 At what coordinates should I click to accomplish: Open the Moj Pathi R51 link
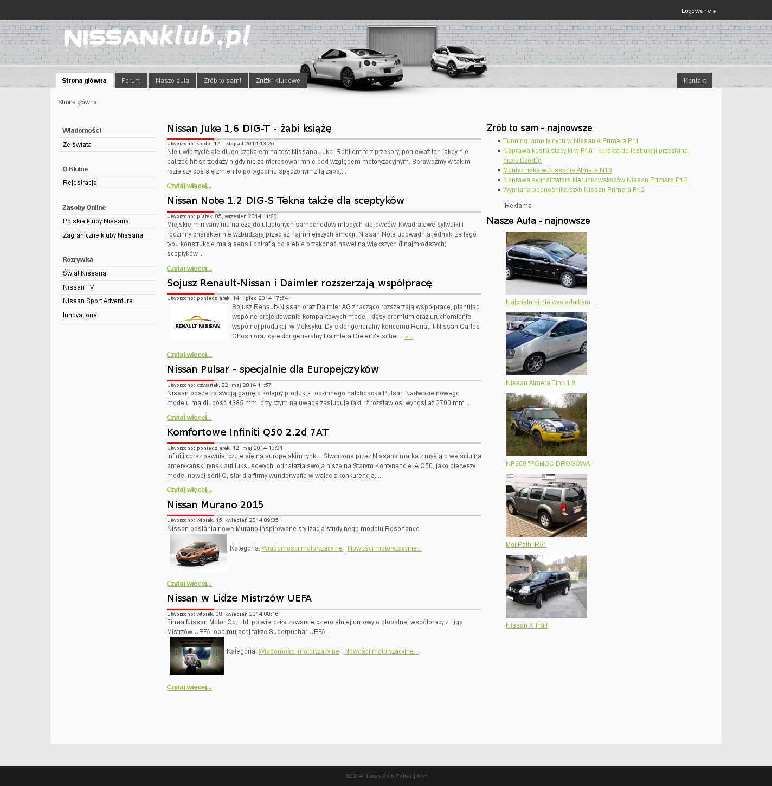[x=526, y=545]
